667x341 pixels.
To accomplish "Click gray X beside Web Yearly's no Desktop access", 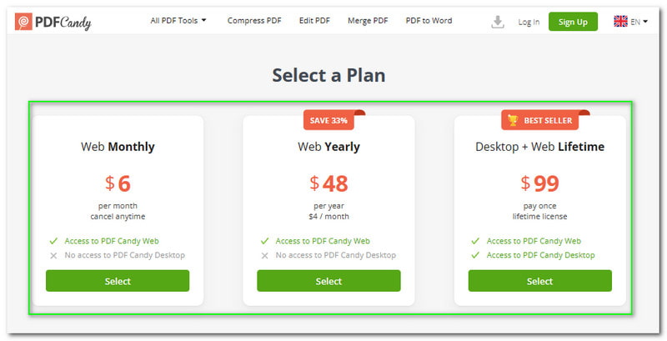I will click(x=264, y=255).
